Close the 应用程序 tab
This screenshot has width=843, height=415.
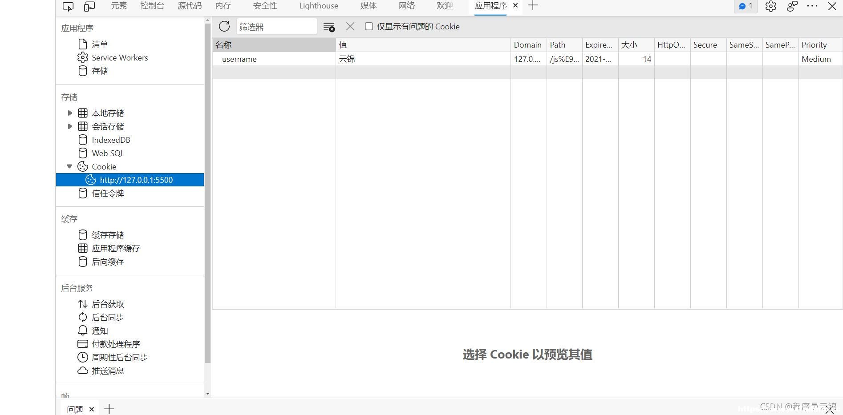[515, 6]
